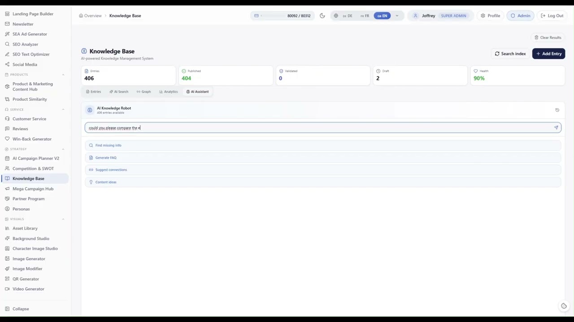The width and height of the screenshot is (574, 322).
Task: Click the globe language icon
Action: [x=336, y=16]
